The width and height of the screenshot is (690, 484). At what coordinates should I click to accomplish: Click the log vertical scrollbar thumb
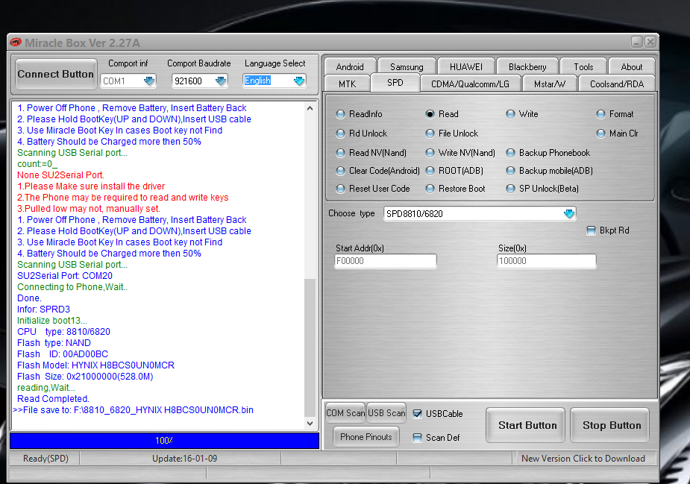point(310,348)
